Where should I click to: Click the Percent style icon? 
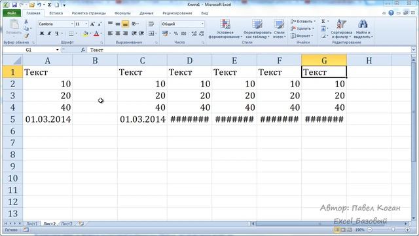(176, 33)
